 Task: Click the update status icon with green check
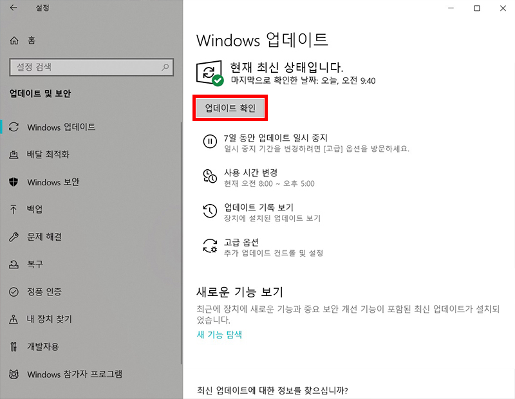210,73
